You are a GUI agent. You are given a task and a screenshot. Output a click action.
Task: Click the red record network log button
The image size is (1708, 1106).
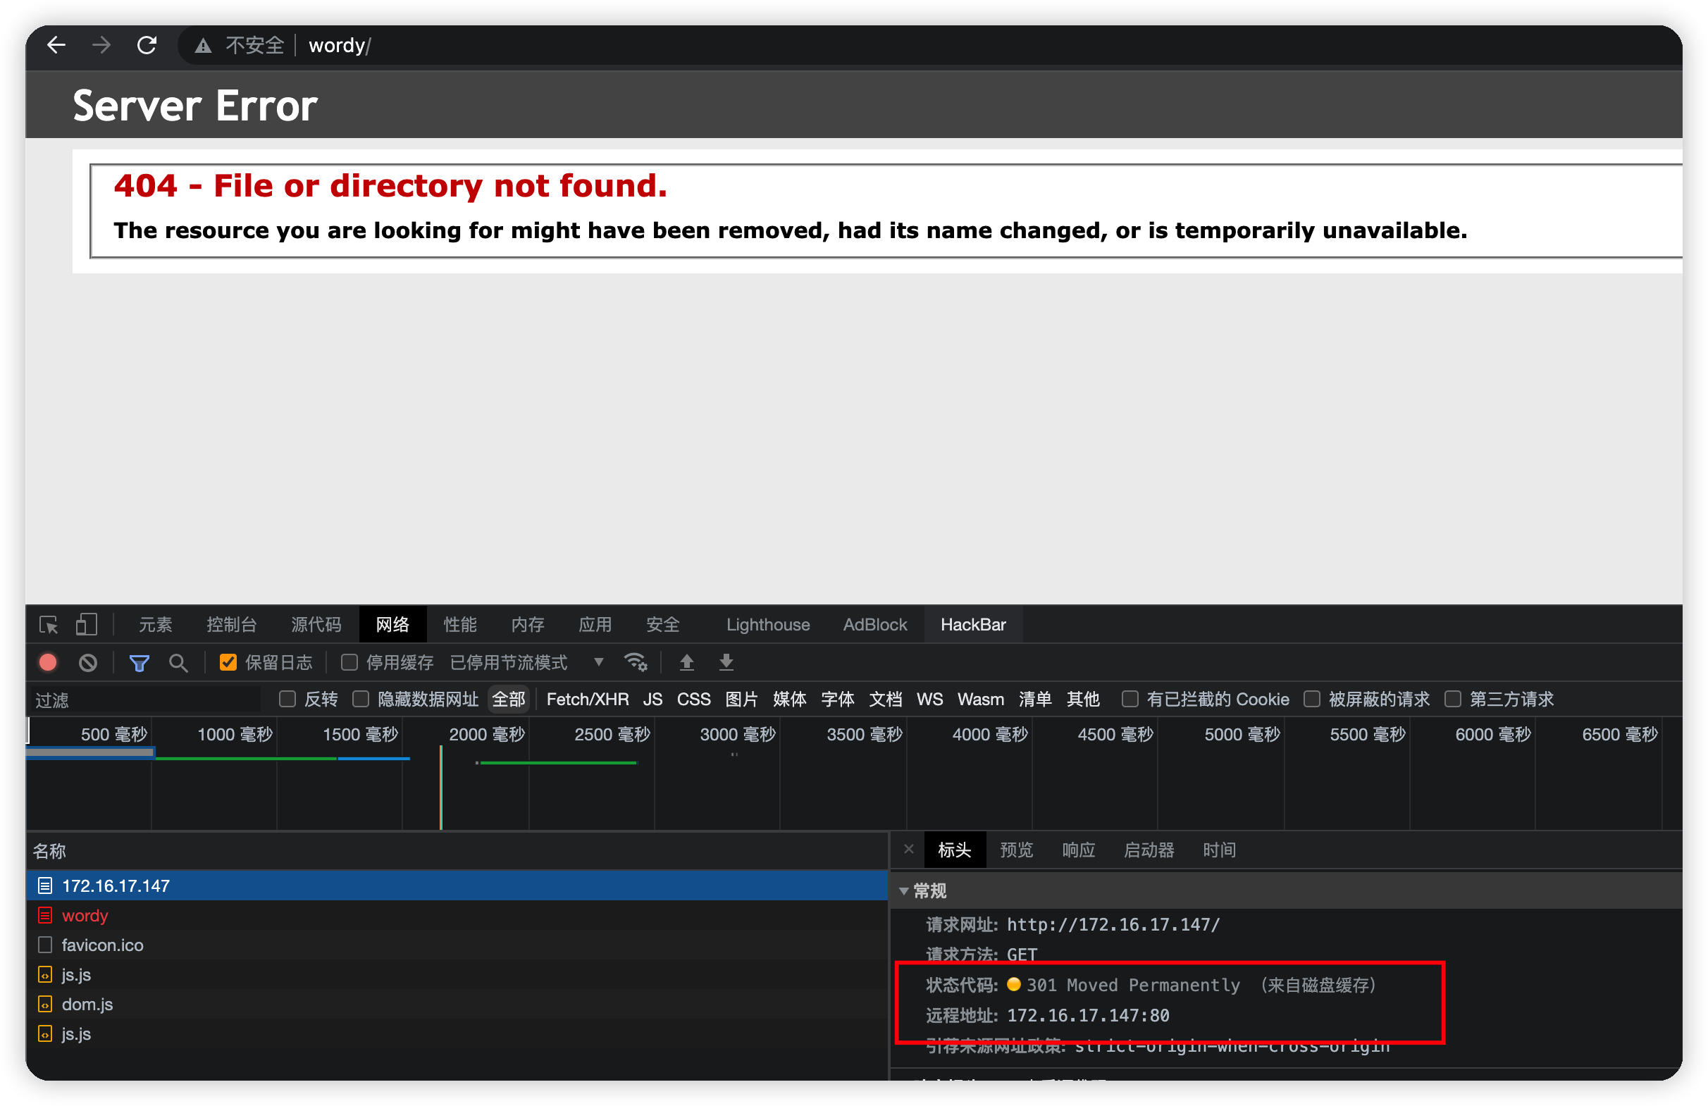point(48,663)
